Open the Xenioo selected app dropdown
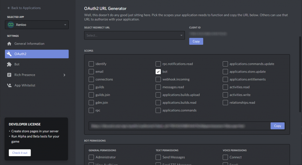This screenshot has height=165, width=302. click(x=37, y=25)
